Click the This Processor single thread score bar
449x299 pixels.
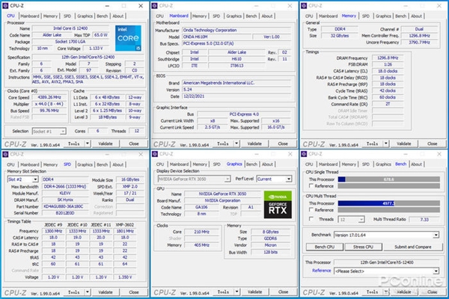389,179
